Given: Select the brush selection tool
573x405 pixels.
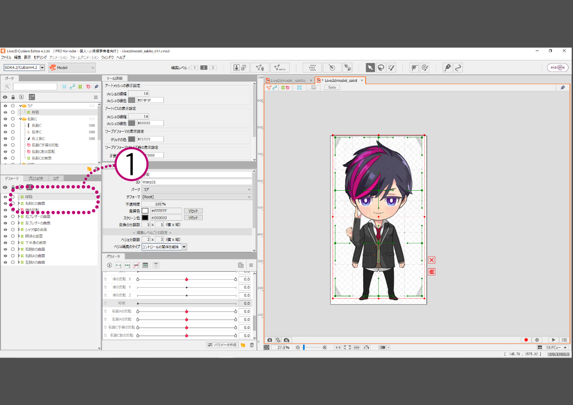Looking at the screenshot, I should pos(392,68).
